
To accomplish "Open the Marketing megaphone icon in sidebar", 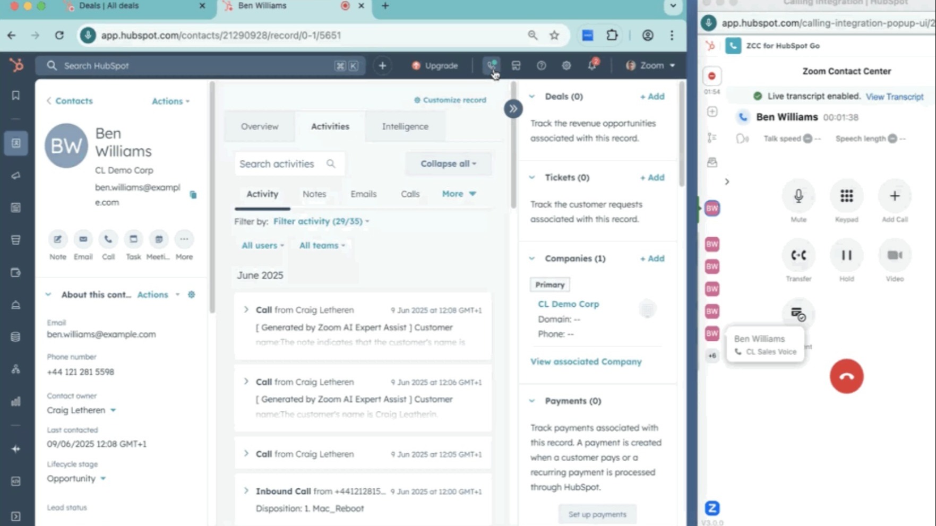I will pos(16,176).
